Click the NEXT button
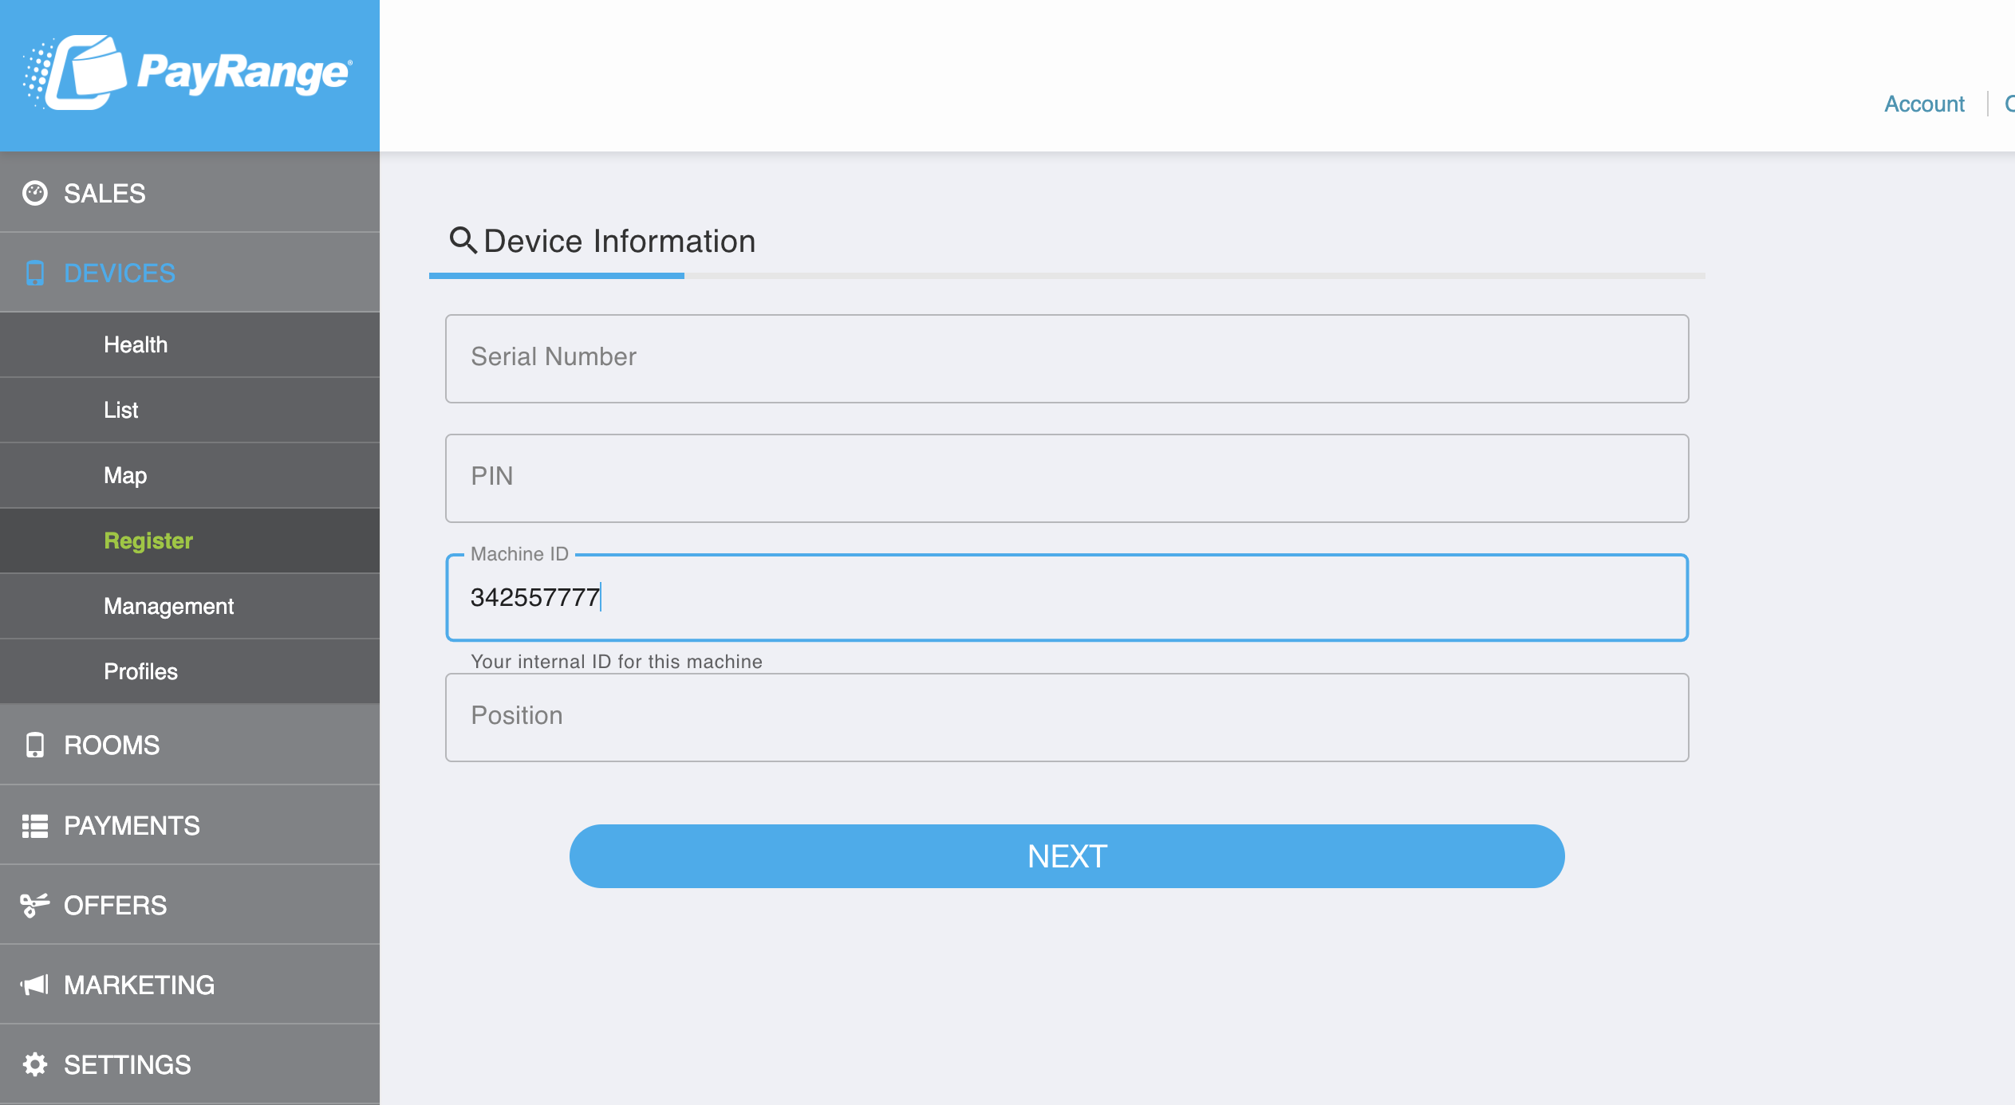The height and width of the screenshot is (1105, 2015). (x=1067, y=856)
